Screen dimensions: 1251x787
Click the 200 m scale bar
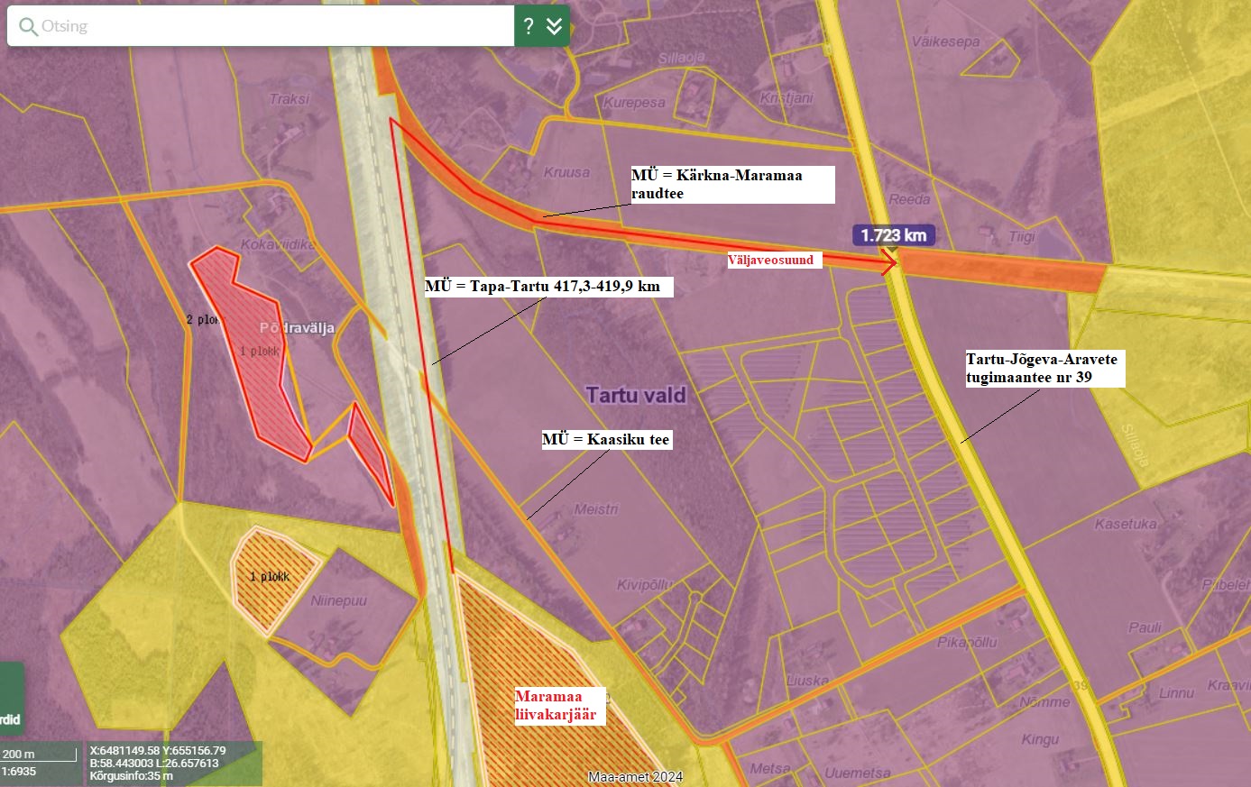click(39, 755)
